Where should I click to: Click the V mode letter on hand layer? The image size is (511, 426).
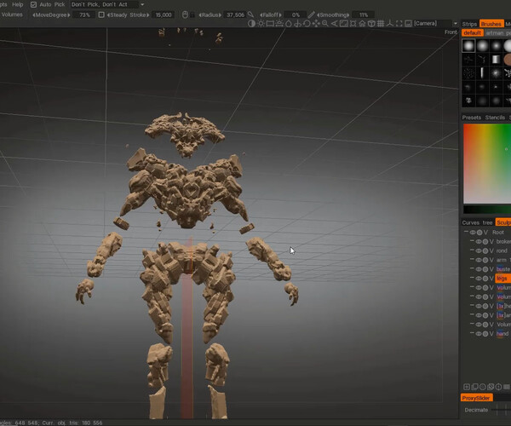pyautogui.click(x=491, y=334)
